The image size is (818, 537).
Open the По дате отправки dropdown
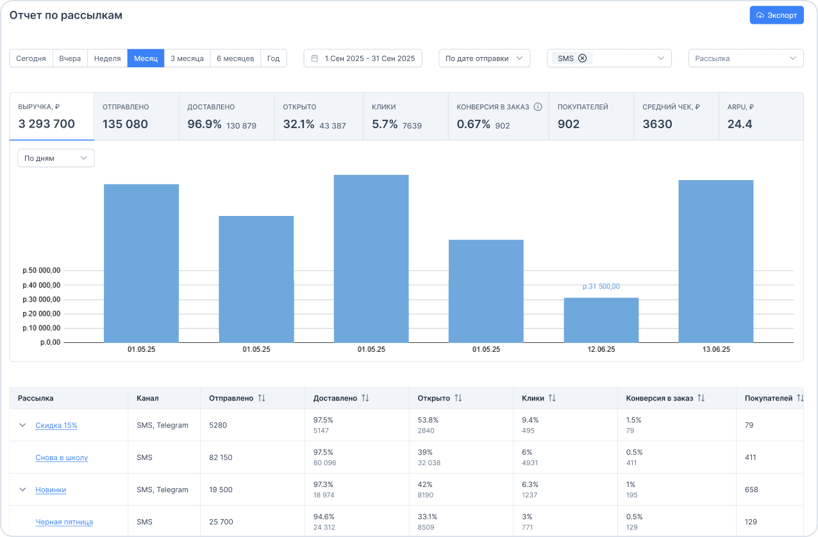484,58
